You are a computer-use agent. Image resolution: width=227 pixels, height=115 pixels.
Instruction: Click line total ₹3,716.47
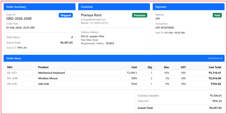pyautogui.click(x=215, y=73)
